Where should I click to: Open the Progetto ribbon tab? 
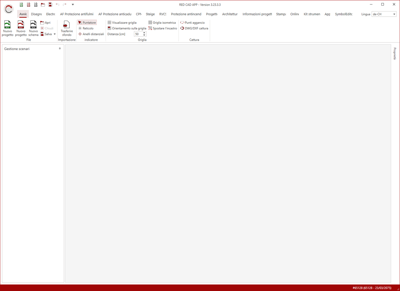212,14
